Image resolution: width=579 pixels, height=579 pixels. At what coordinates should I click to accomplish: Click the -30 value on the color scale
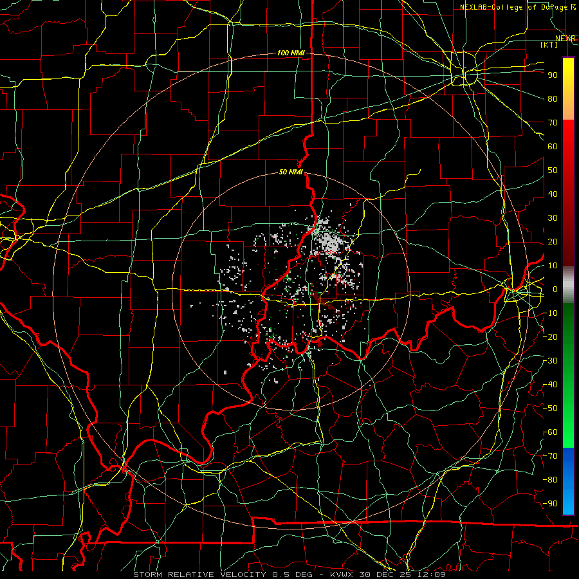coord(550,361)
